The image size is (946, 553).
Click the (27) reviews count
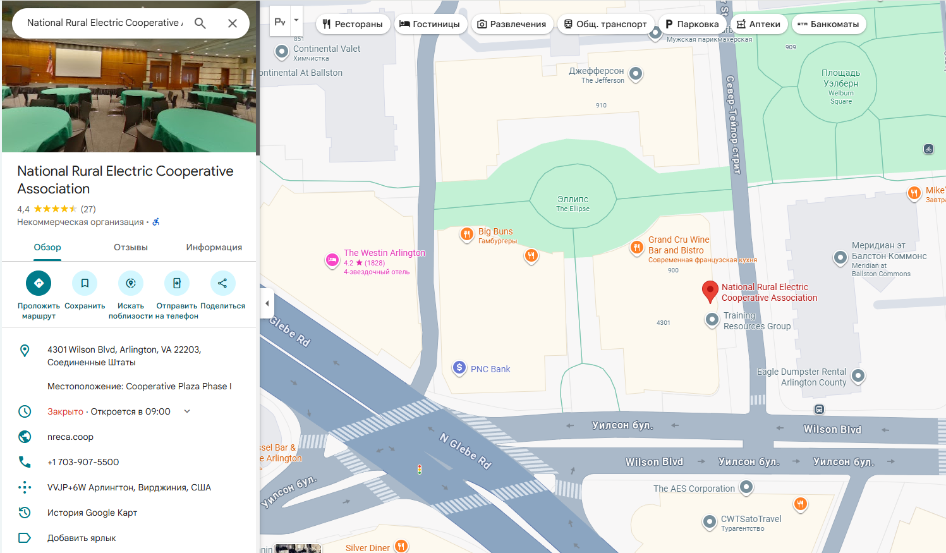[x=88, y=209]
